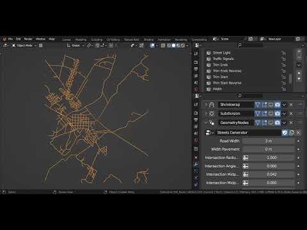Click the Road Width value field
The width and height of the screenshot is (307, 230).
pos(269,141)
